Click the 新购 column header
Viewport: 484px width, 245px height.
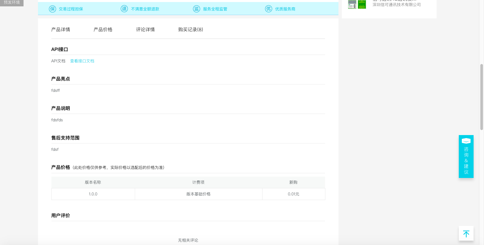[x=293, y=182]
